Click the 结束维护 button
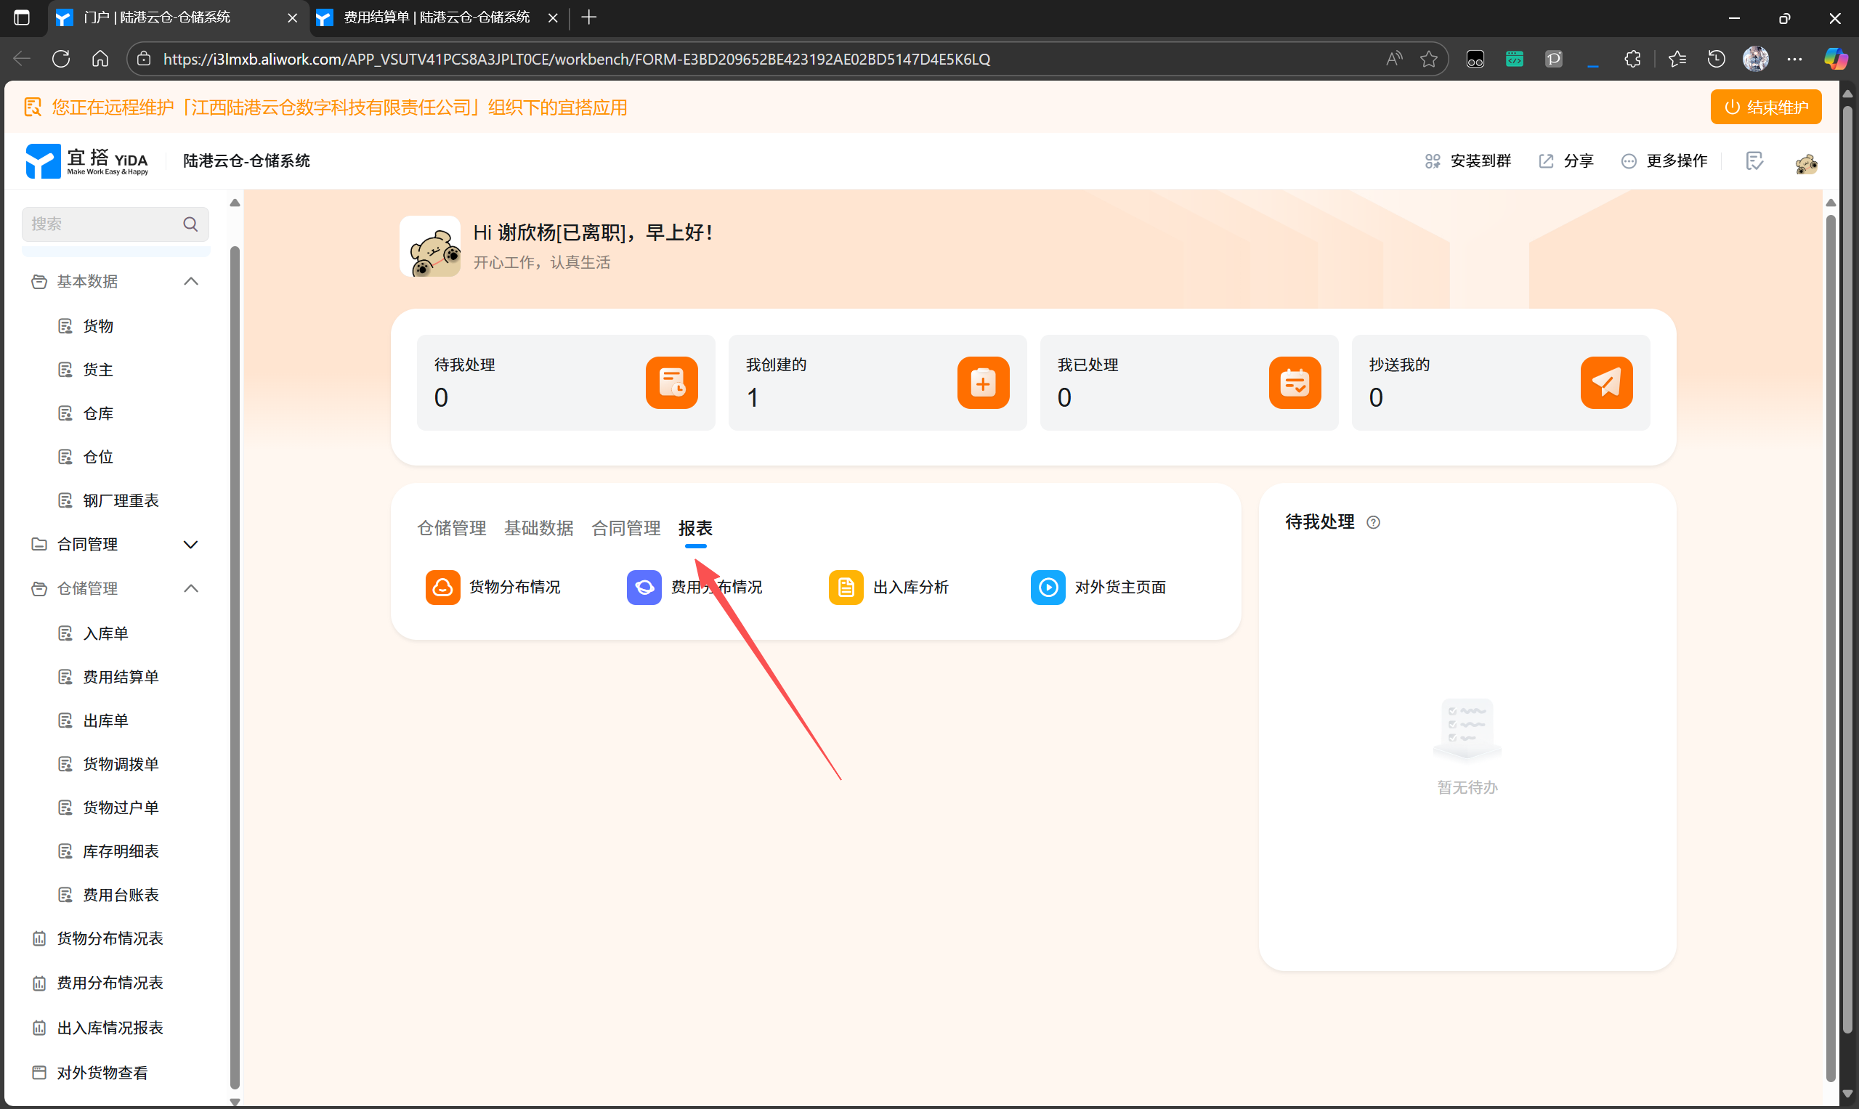 click(x=1765, y=107)
